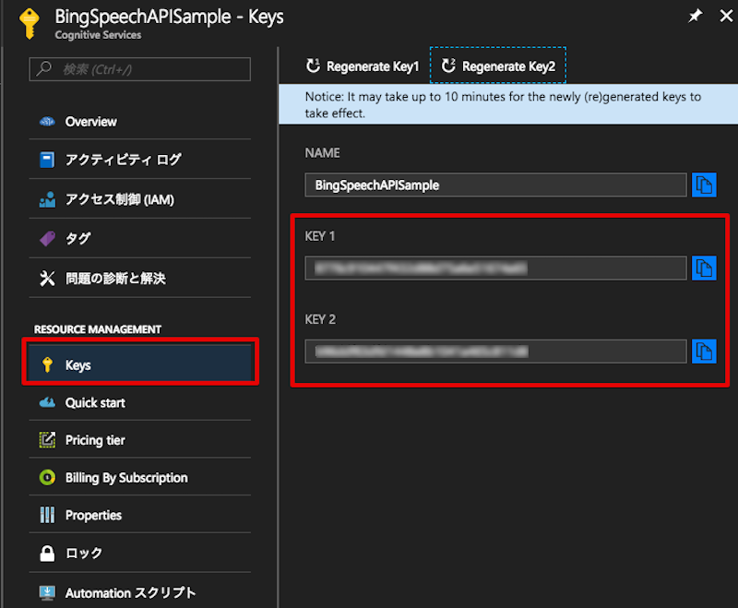The width and height of the screenshot is (738, 608).
Task: Copy KEY 1 value to clipboard
Action: [704, 268]
